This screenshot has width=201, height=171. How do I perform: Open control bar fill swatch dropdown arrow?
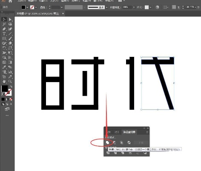[x=27, y=7]
